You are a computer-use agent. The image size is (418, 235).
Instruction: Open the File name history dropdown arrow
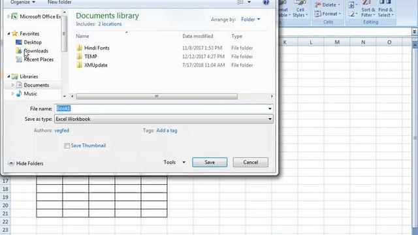click(x=270, y=109)
